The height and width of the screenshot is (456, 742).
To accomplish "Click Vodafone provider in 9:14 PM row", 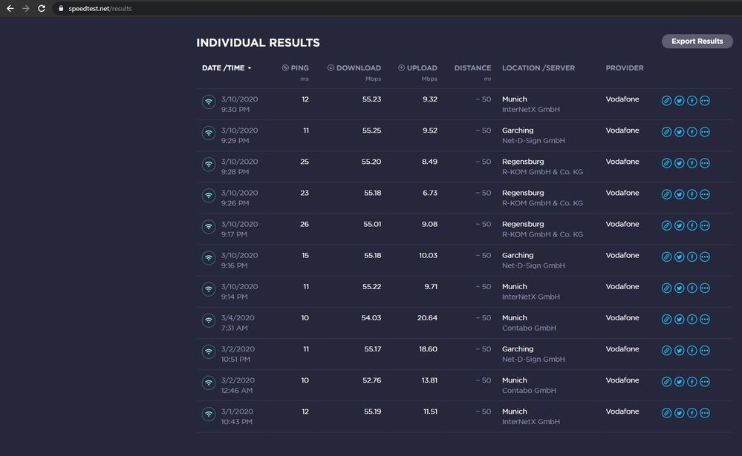I will coord(622,286).
